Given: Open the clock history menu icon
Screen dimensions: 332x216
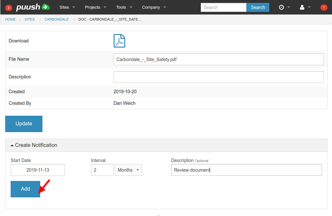Looking at the screenshot, I should [284, 7].
